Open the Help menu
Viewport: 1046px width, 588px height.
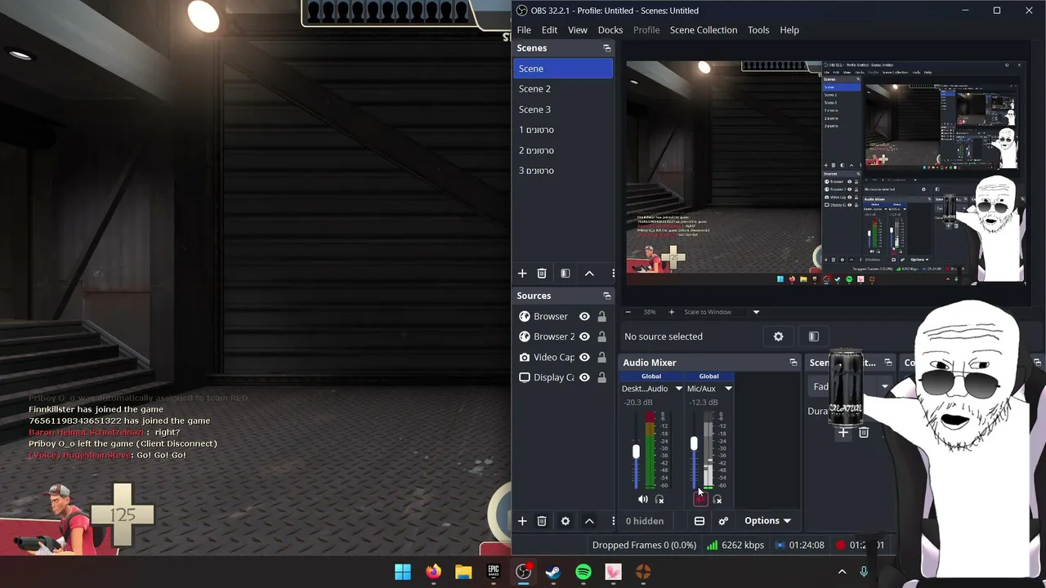click(789, 30)
